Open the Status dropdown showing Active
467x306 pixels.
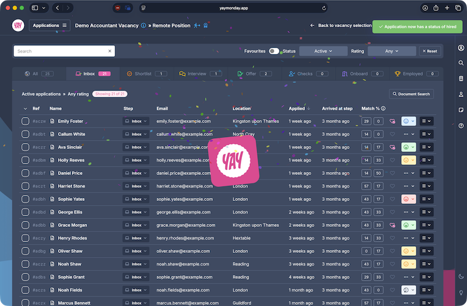click(x=323, y=51)
